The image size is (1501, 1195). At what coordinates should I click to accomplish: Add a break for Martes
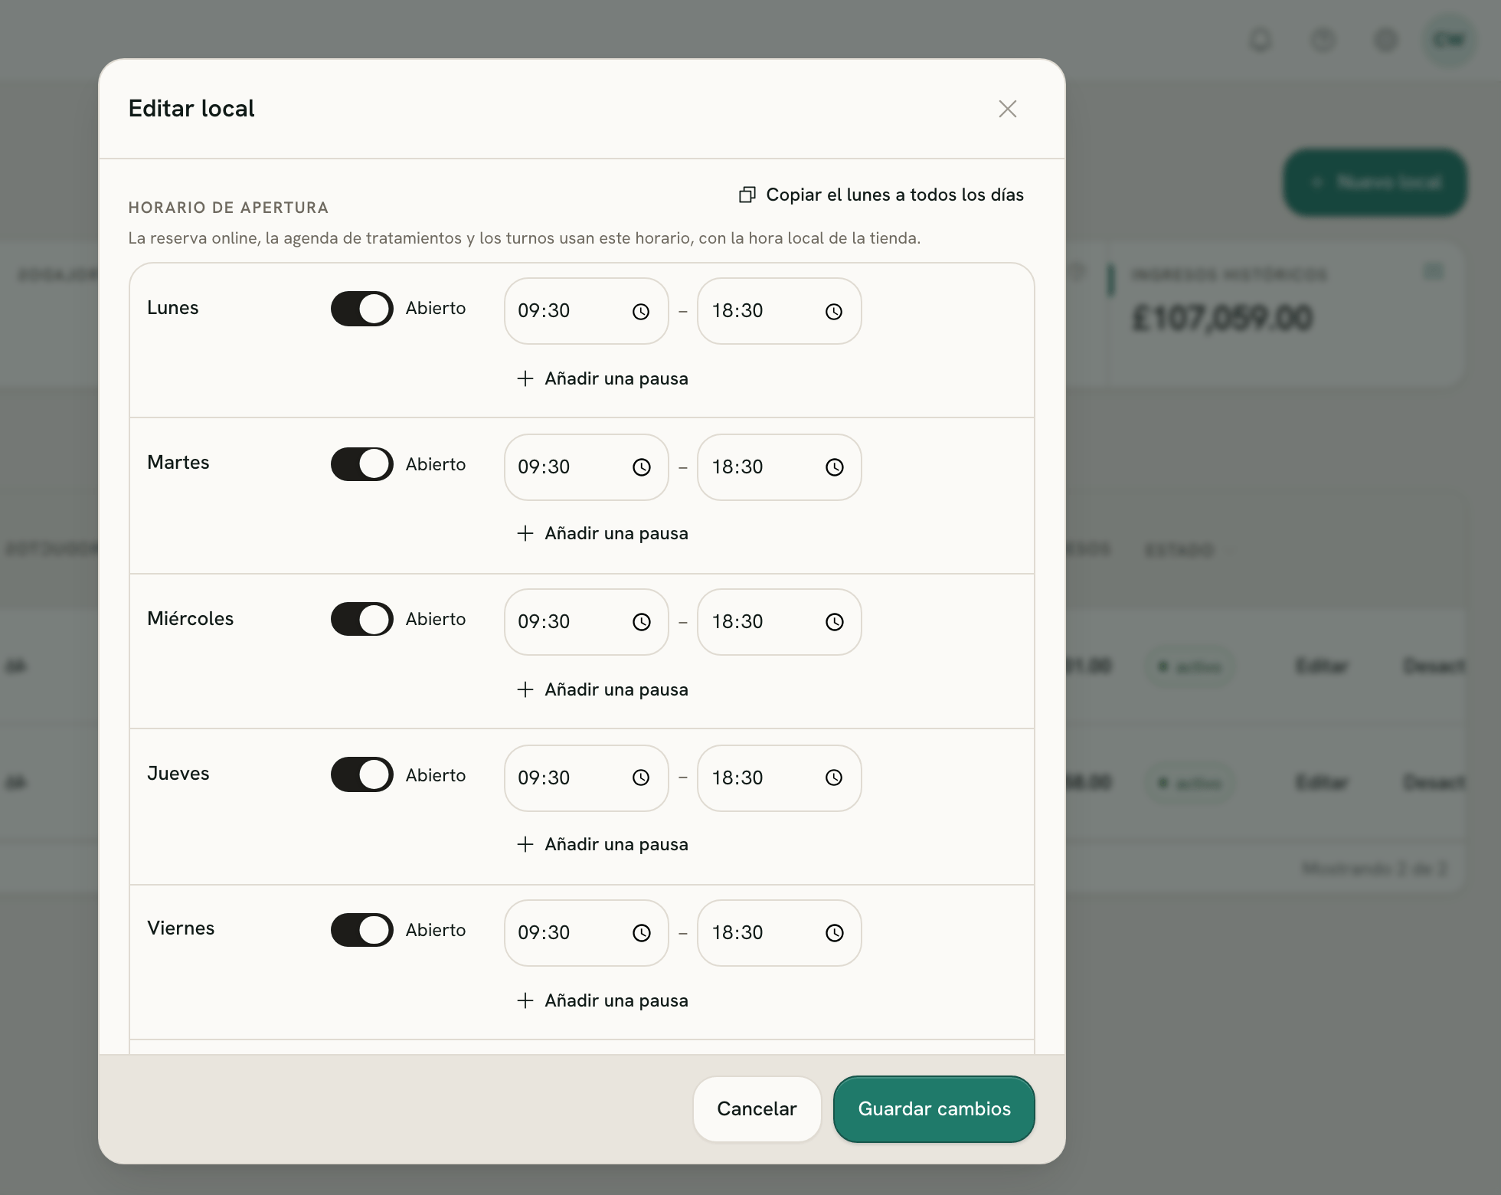click(603, 533)
